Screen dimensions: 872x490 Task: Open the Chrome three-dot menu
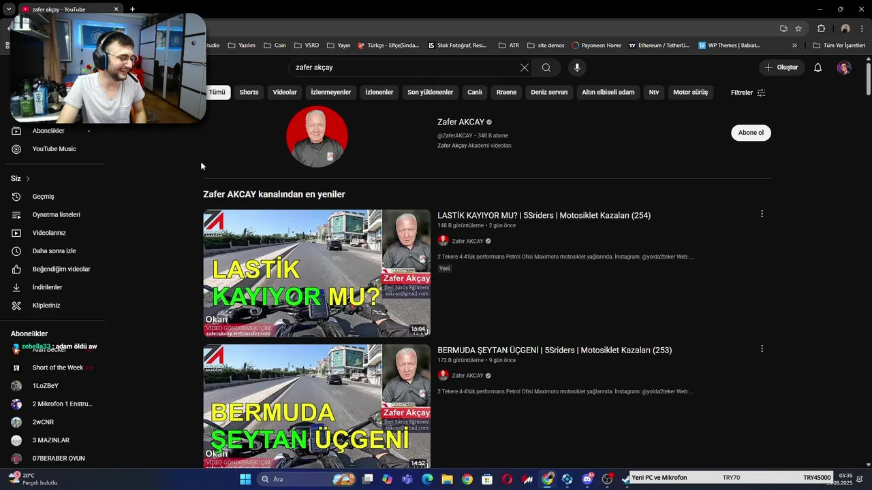pyautogui.click(x=861, y=29)
